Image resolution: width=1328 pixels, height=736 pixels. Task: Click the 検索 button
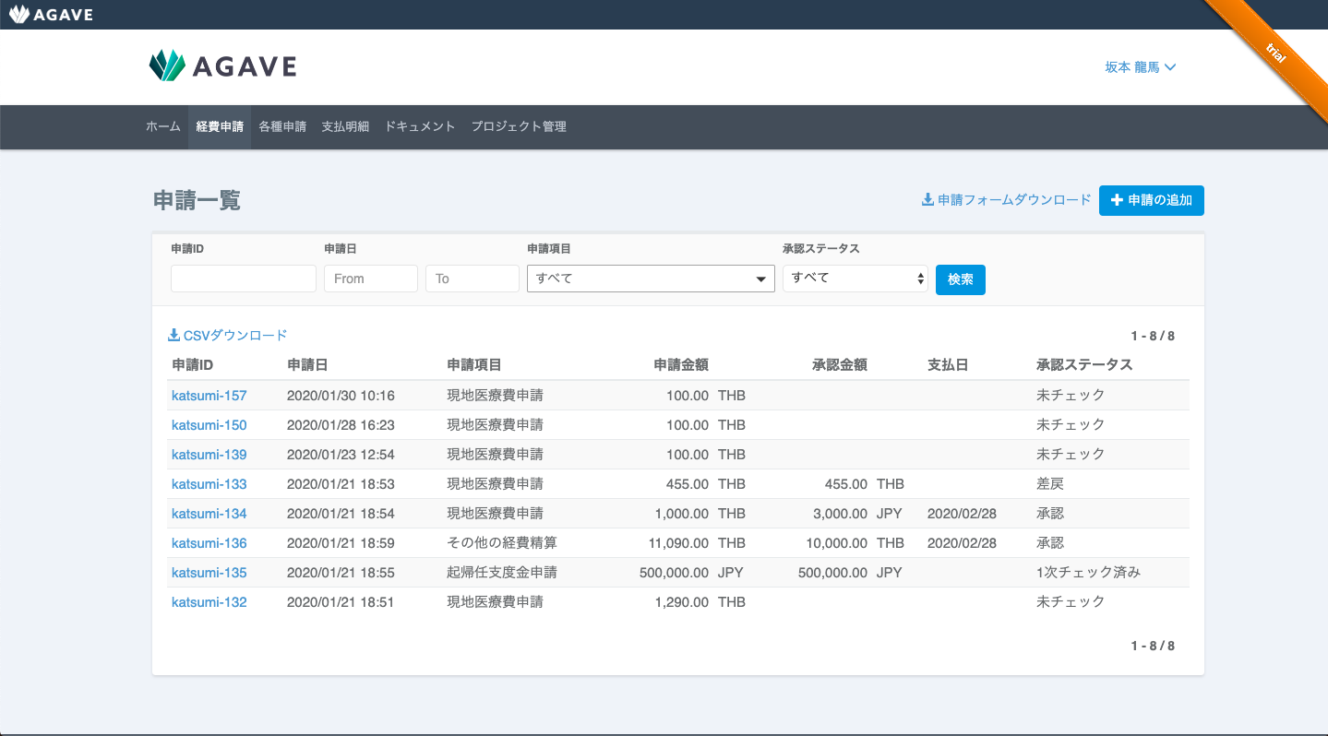click(961, 279)
